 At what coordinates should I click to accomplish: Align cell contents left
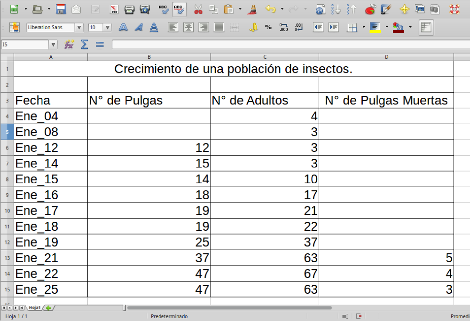[x=173, y=27]
